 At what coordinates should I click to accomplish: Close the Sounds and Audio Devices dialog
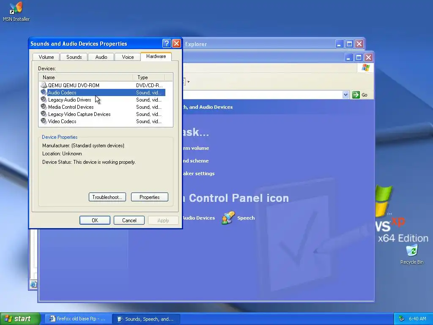(x=176, y=44)
